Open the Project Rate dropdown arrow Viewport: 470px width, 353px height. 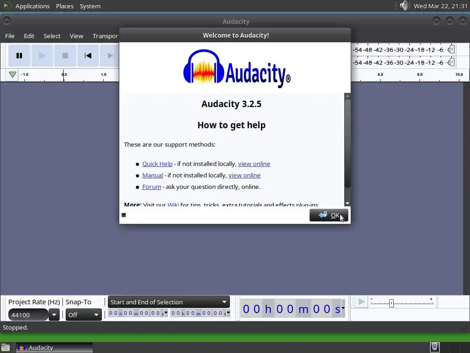54,315
